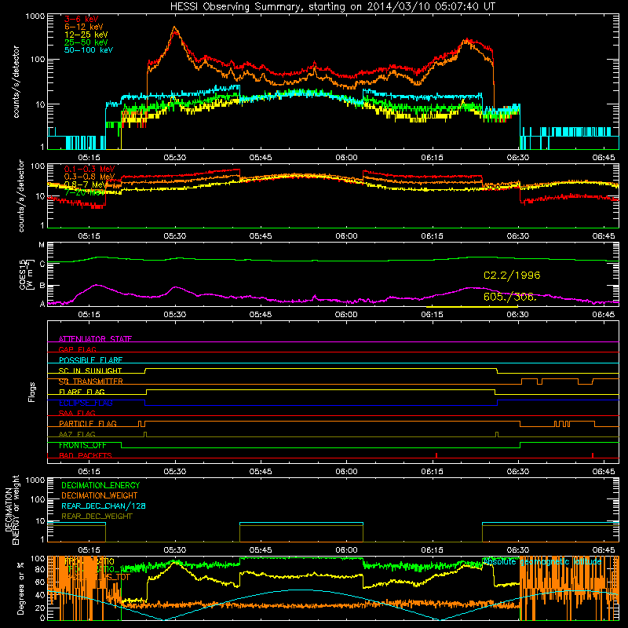This screenshot has width=628, height=628.
Task: Select the 'ECLIPSE_FLAG' flag label
Action: [86, 403]
